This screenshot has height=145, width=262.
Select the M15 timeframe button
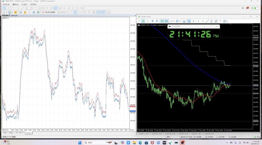[56, 8]
